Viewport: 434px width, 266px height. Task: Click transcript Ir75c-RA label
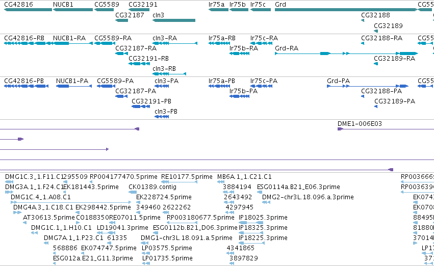coord(264,38)
